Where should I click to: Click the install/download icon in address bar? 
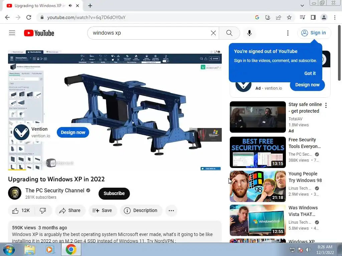[x=268, y=17]
